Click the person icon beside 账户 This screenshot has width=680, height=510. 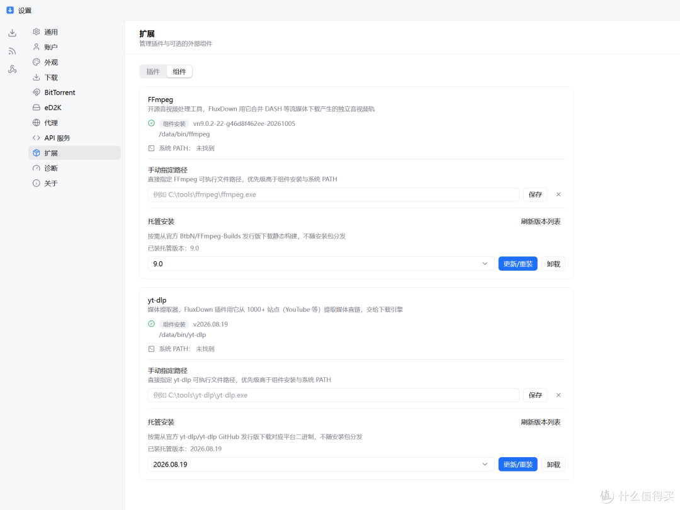pyautogui.click(x=37, y=47)
